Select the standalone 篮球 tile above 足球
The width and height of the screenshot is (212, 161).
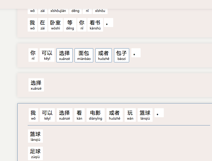pos(35,136)
